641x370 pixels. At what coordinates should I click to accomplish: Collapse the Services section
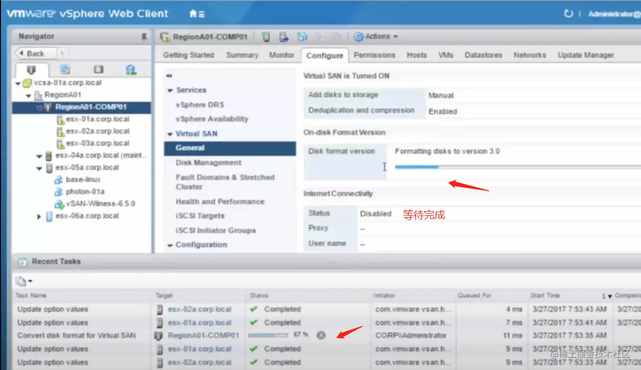170,91
